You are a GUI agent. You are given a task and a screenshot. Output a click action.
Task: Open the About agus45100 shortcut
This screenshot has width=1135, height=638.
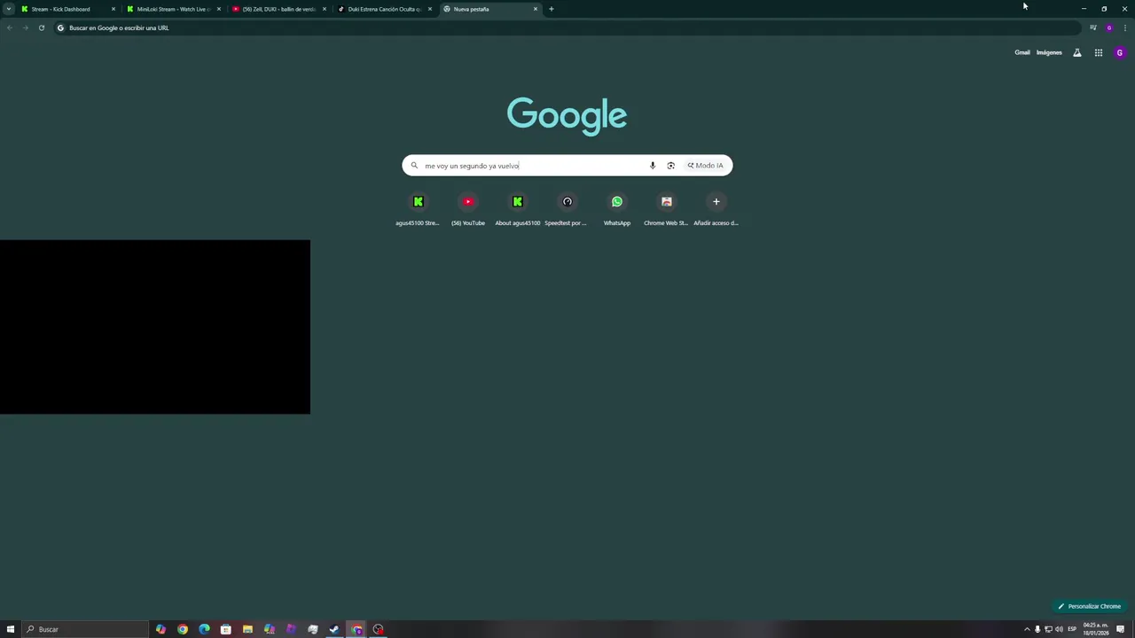(x=518, y=210)
